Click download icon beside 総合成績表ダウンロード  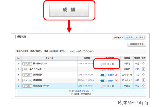pos(70,91)
